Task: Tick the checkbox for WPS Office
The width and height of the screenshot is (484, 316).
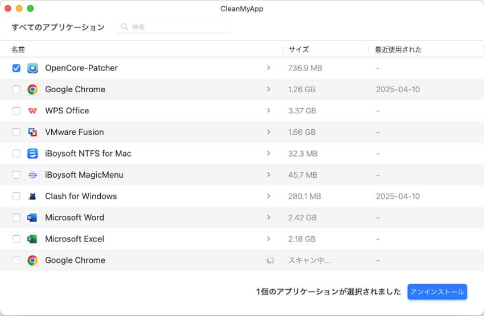Action: tap(17, 110)
